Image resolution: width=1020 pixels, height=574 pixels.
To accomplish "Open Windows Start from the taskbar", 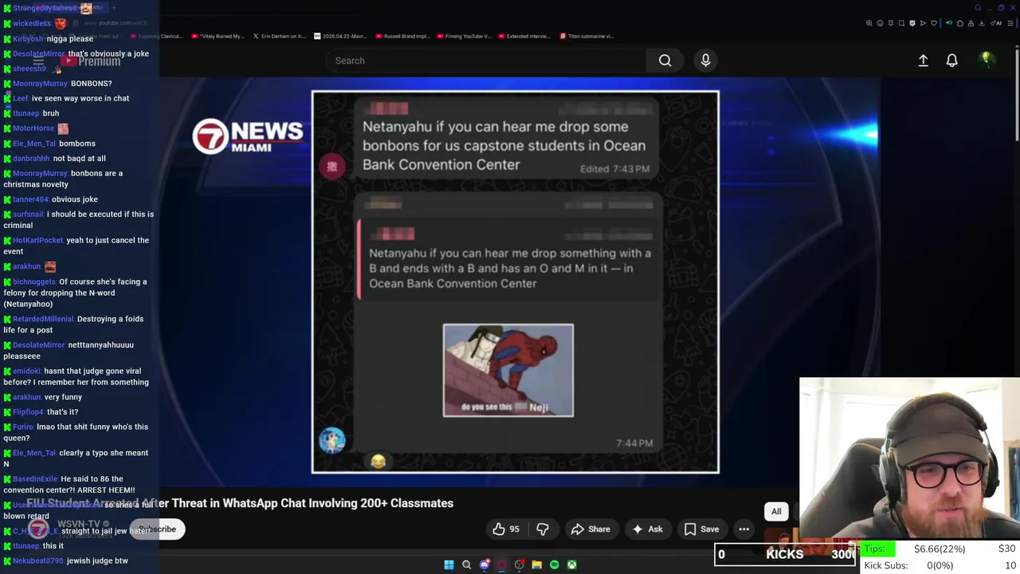I will 449,564.
